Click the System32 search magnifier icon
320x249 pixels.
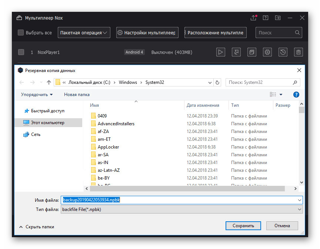coord(295,82)
